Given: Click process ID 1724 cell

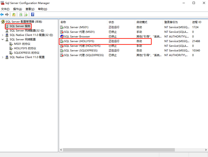Looking at the screenshot, I should point(195,27).
